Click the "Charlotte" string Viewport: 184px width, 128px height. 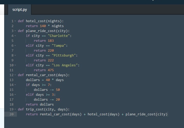coord(59,36)
